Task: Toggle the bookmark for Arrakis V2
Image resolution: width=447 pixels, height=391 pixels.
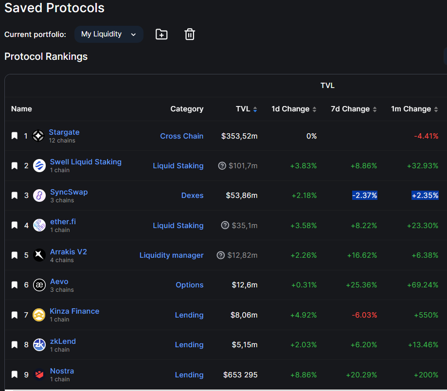Action: [15, 255]
